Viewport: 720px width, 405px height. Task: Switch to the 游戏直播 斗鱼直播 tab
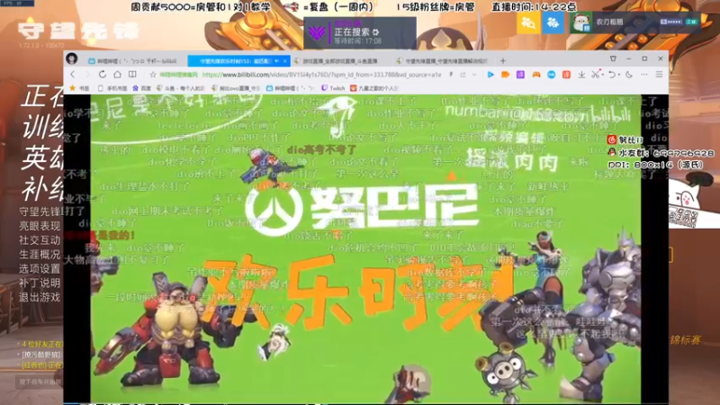tap(340, 60)
